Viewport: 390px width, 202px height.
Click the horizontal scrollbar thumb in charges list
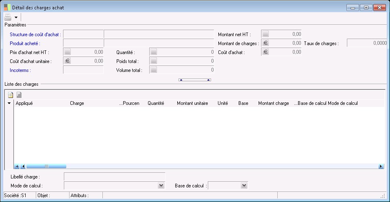coord(46,166)
